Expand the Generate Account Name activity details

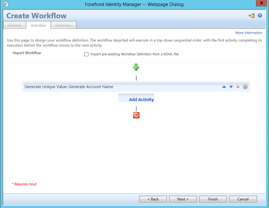(x=245, y=87)
